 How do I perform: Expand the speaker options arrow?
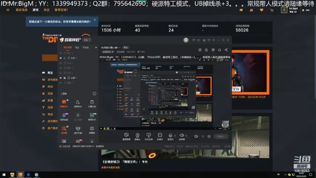186,136
